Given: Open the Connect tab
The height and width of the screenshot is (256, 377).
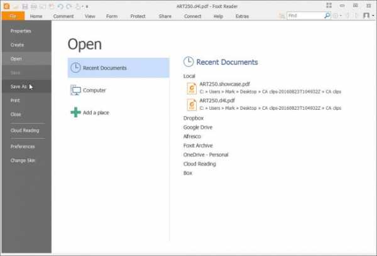Looking at the screenshot, I should pos(192,16).
